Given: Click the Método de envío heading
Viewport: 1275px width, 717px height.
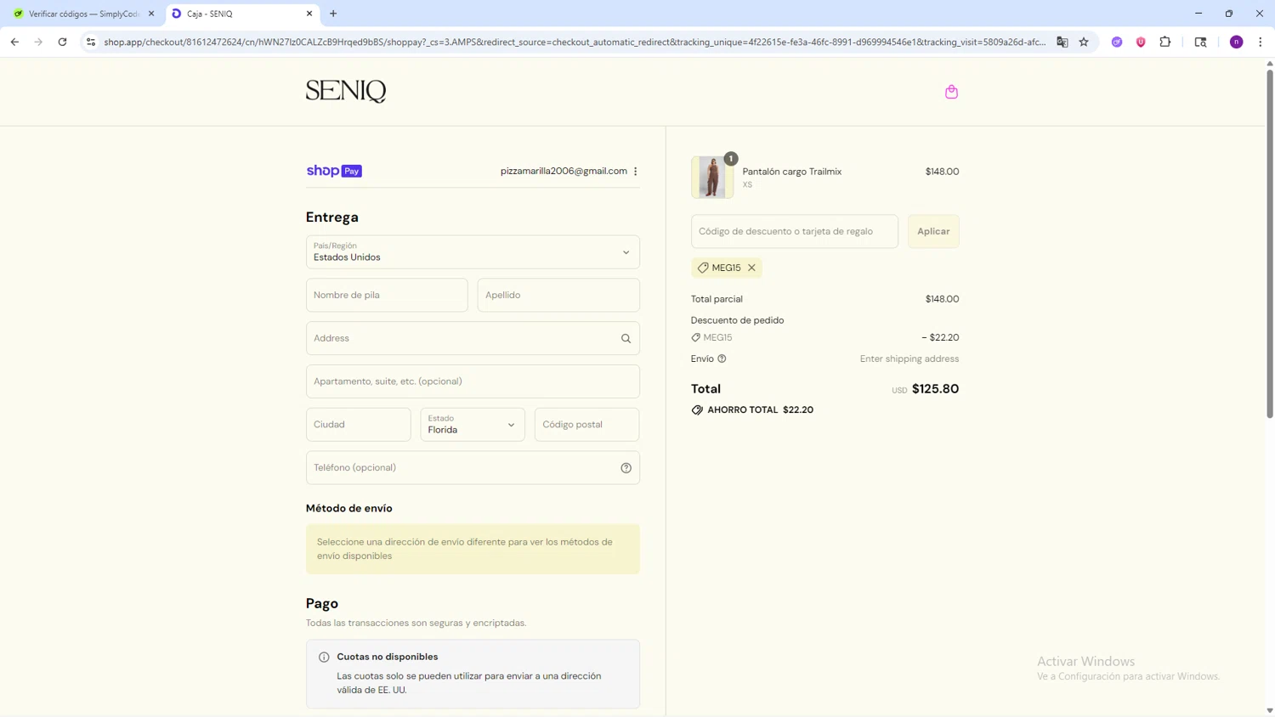Looking at the screenshot, I should pos(349,509).
